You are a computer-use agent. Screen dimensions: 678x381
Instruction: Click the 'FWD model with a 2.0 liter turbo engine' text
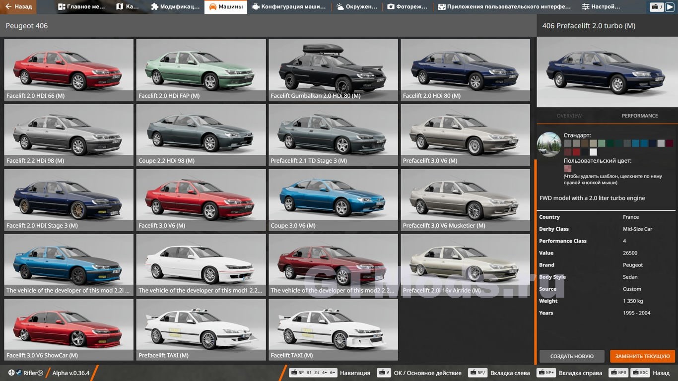tap(592, 198)
